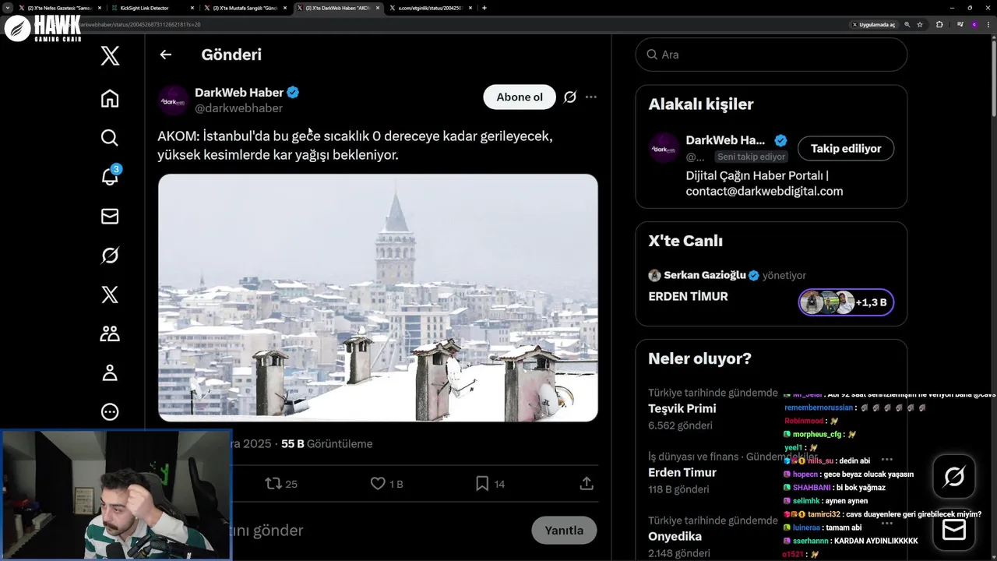Open Explore search in left sidebar

coord(110,138)
